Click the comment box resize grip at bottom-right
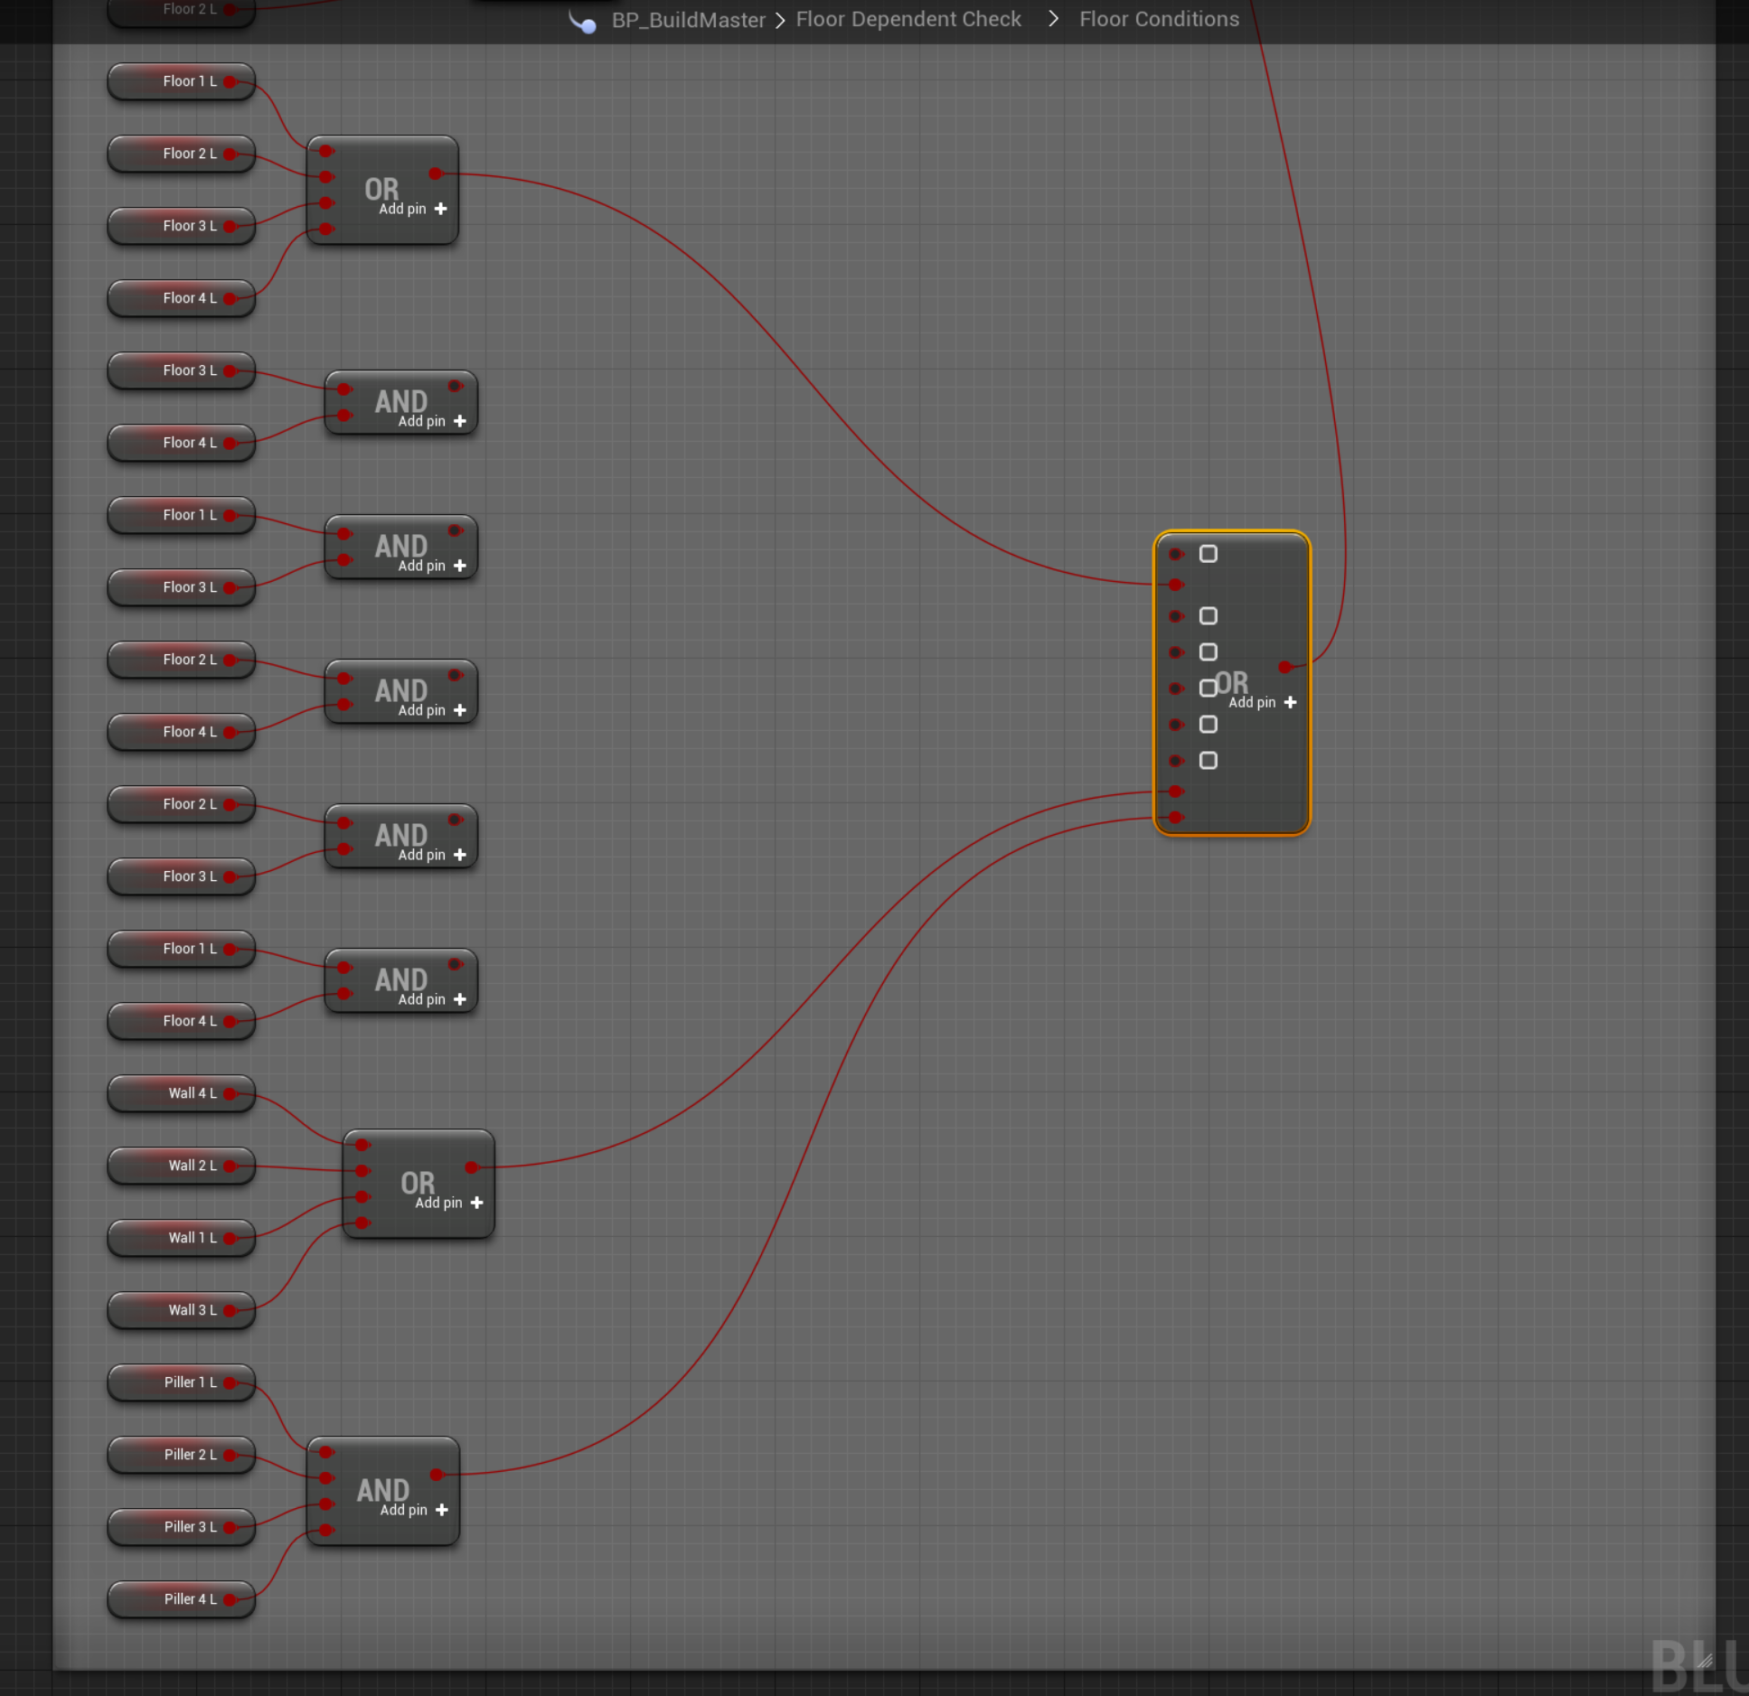This screenshot has width=1749, height=1696. point(1704,1660)
